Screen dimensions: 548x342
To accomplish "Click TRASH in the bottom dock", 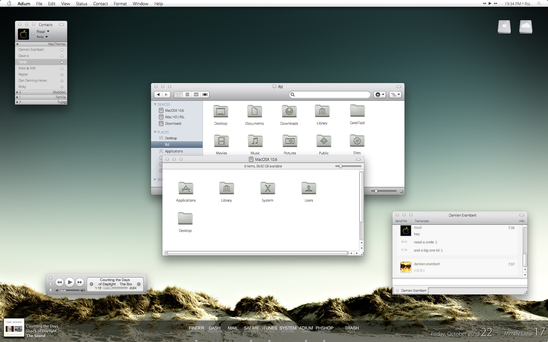I will coord(352,328).
